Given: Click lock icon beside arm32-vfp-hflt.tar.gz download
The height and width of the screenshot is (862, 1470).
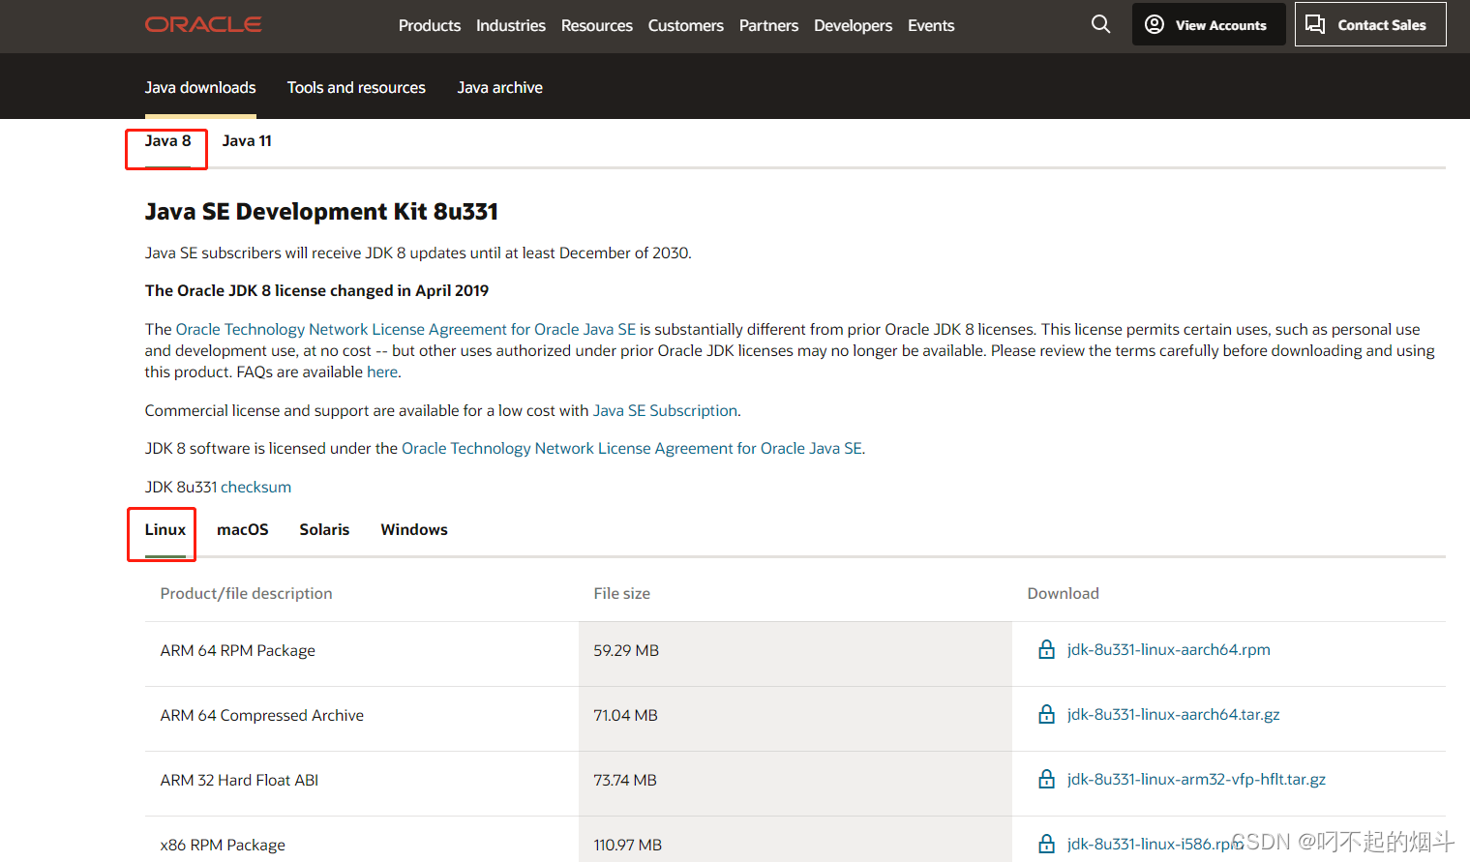Looking at the screenshot, I should (x=1046, y=779).
